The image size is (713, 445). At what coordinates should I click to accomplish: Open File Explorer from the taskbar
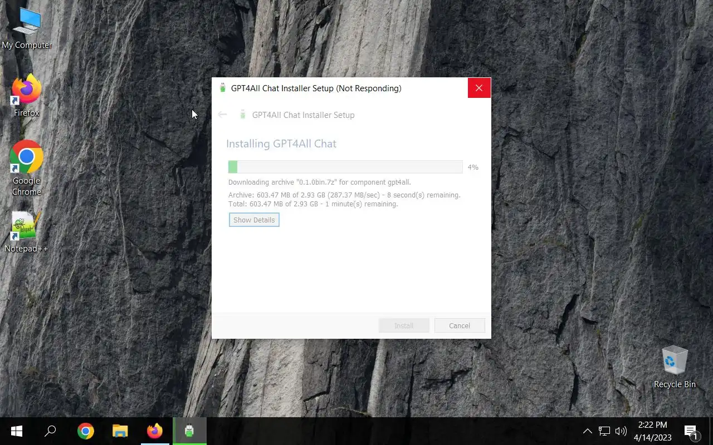[x=120, y=431]
